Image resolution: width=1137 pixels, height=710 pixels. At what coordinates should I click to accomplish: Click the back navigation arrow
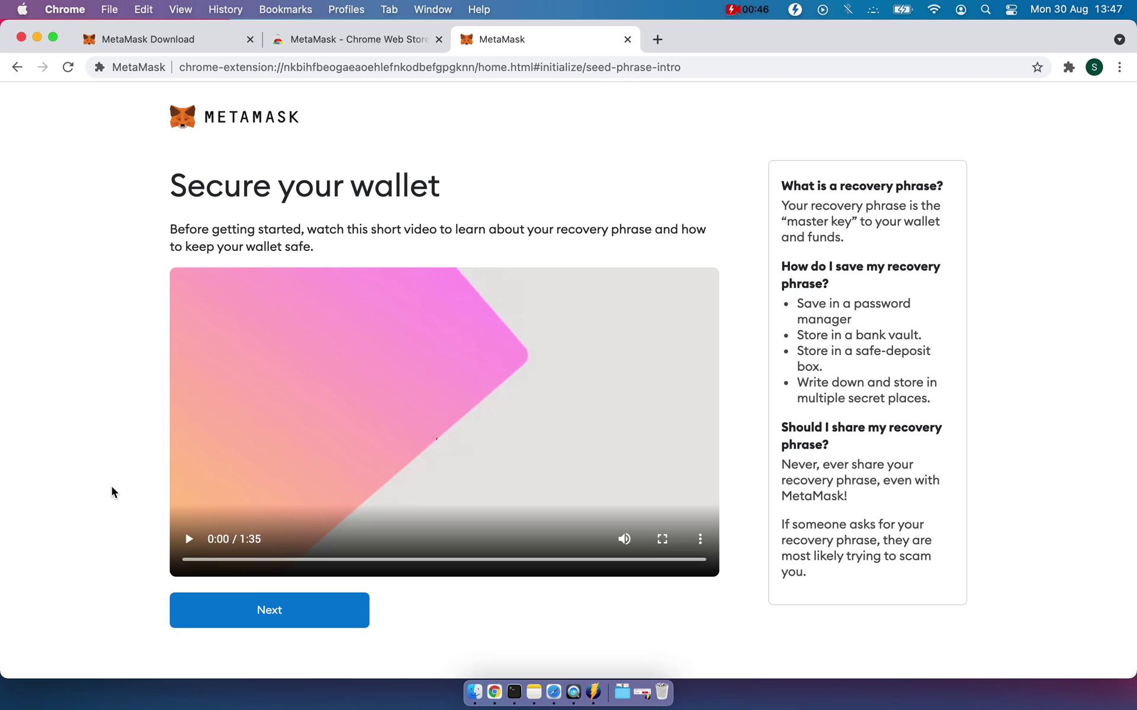17,67
